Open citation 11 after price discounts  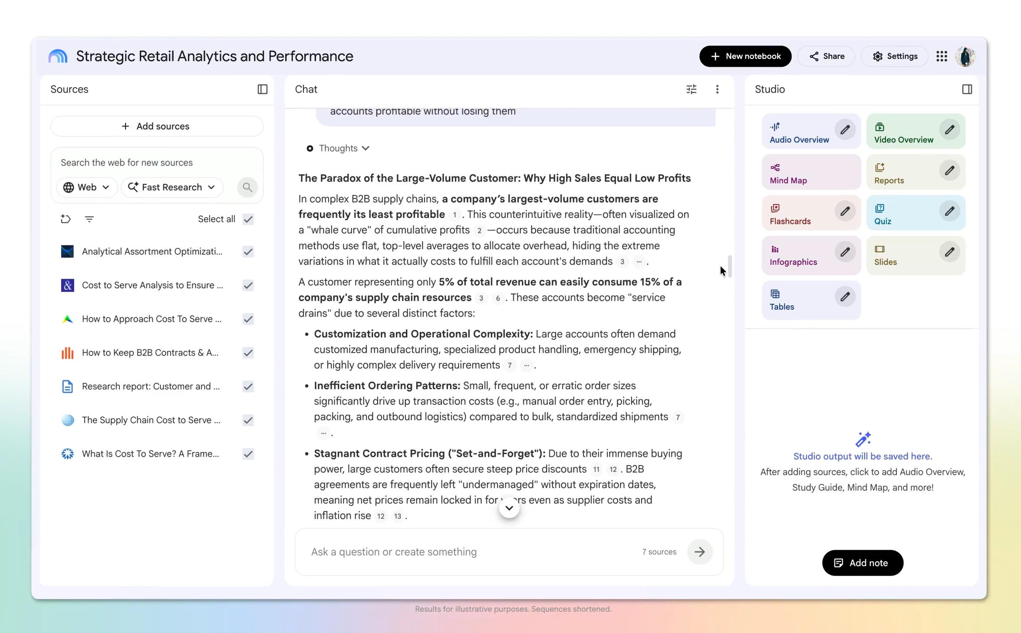[x=596, y=470]
